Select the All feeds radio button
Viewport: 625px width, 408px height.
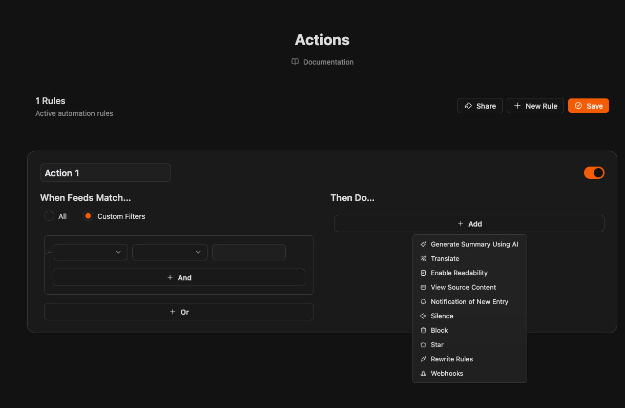[x=49, y=216]
